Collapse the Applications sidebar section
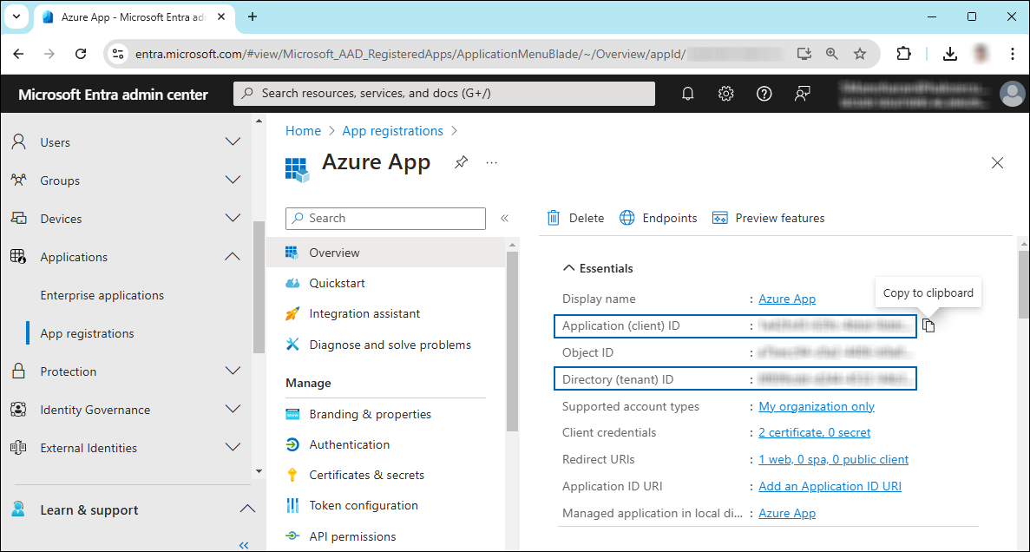Screen dimensions: 1030x552 tap(233, 256)
